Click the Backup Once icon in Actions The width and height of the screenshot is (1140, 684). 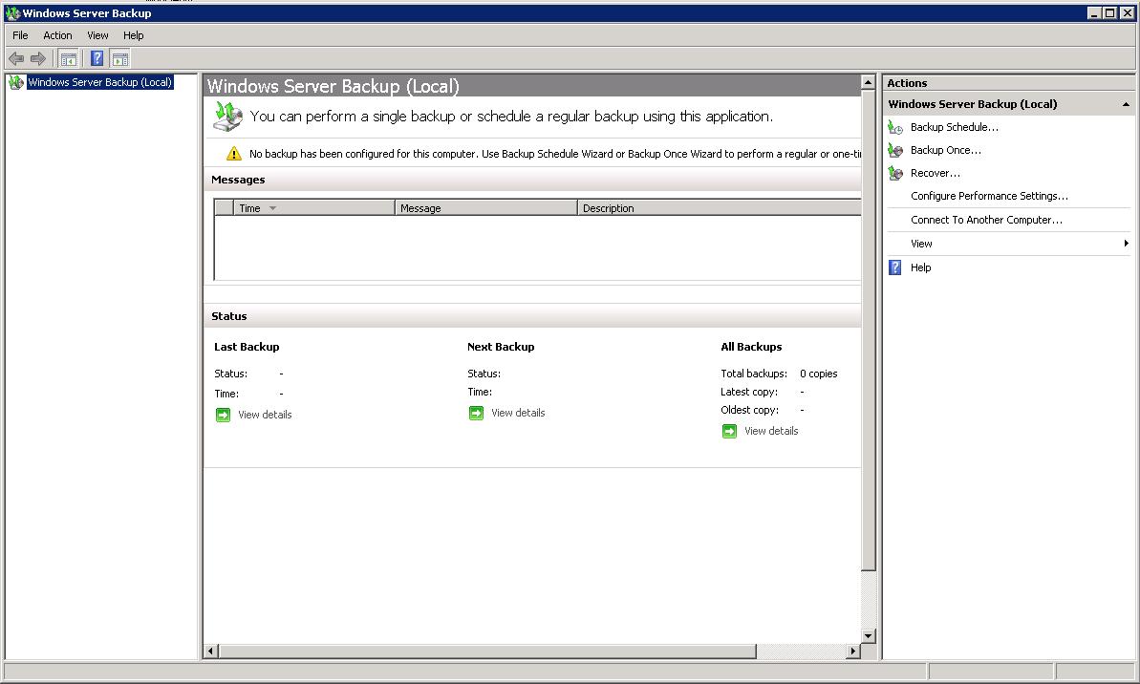[895, 151]
